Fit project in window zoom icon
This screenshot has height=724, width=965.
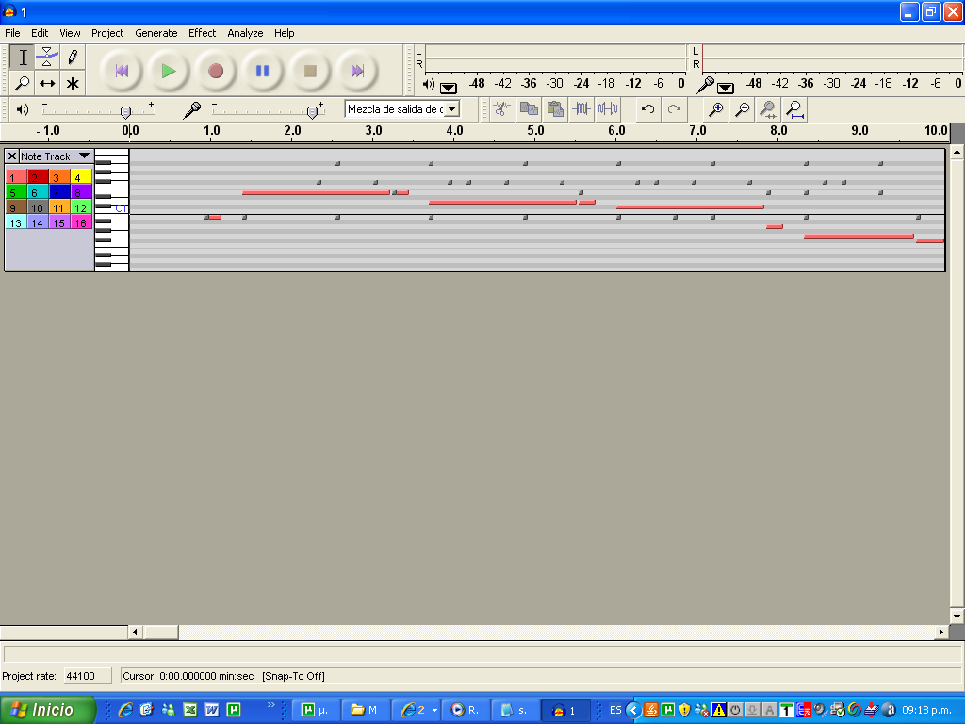click(795, 109)
